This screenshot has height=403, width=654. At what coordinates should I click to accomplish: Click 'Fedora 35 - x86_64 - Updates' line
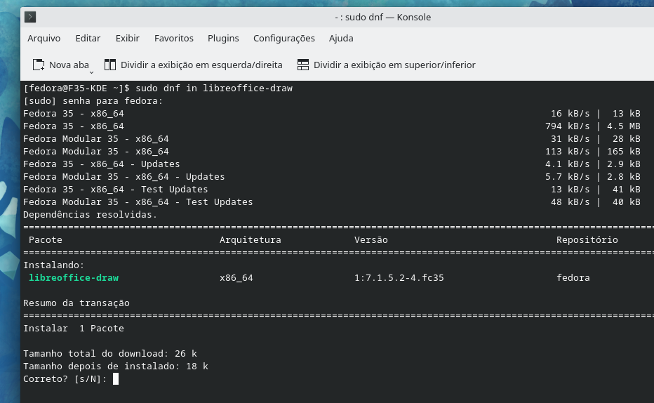(101, 164)
